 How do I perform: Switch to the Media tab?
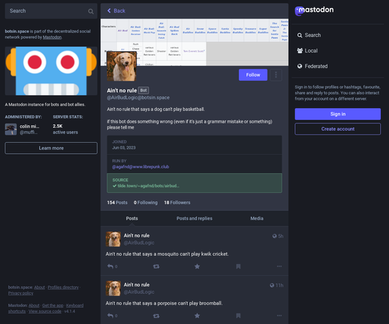click(x=257, y=218)
